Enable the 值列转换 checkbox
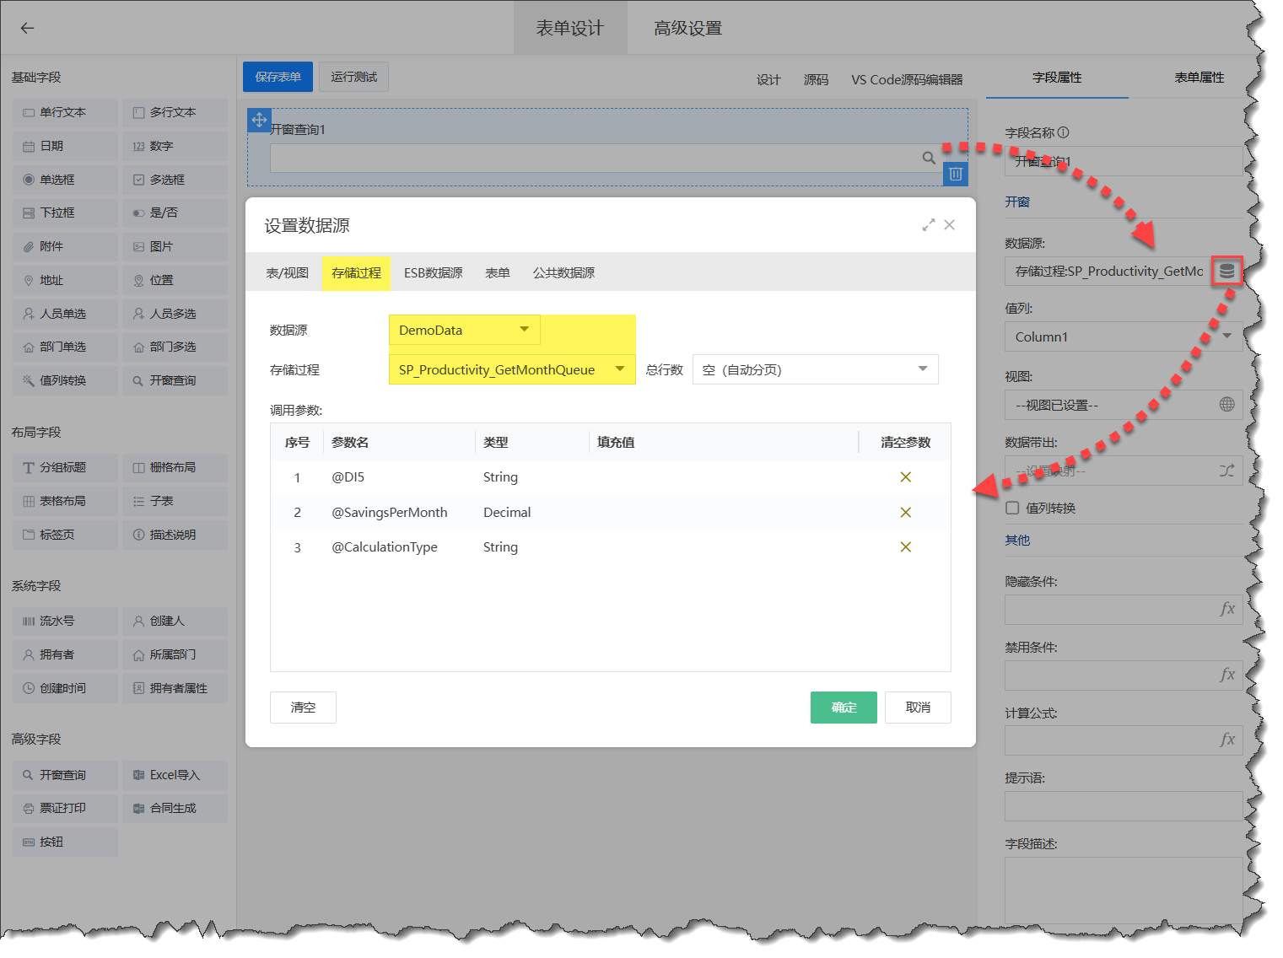Viewport: 1283px width, 958px height. (x=1012, y=508)
